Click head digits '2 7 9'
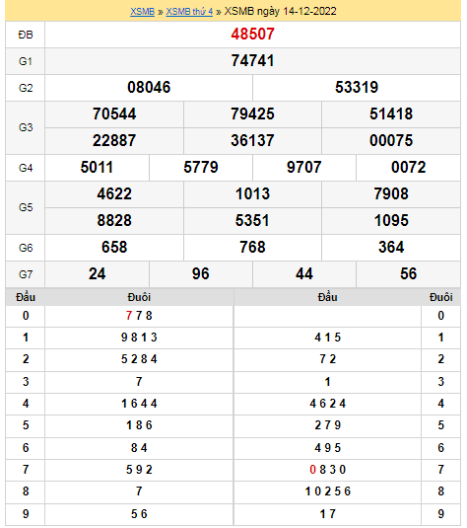The height and width of the screenshot is (528, 467). (x=327, y=425)
